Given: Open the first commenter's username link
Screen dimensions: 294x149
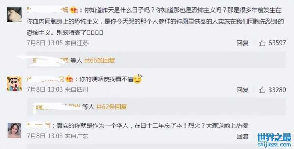Looking at the screenshot, I should click(x=48, y=10).
